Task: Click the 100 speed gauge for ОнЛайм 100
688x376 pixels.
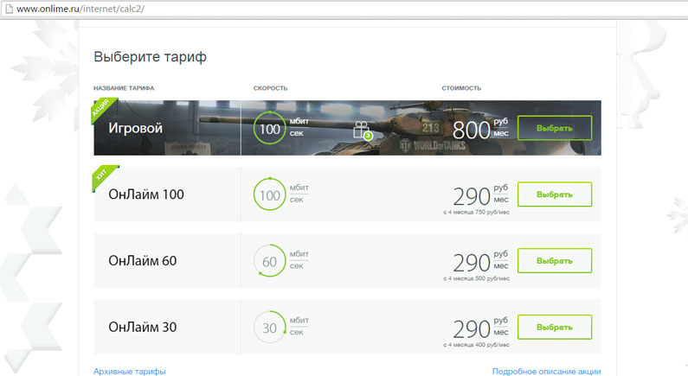Action: [269, 194]
